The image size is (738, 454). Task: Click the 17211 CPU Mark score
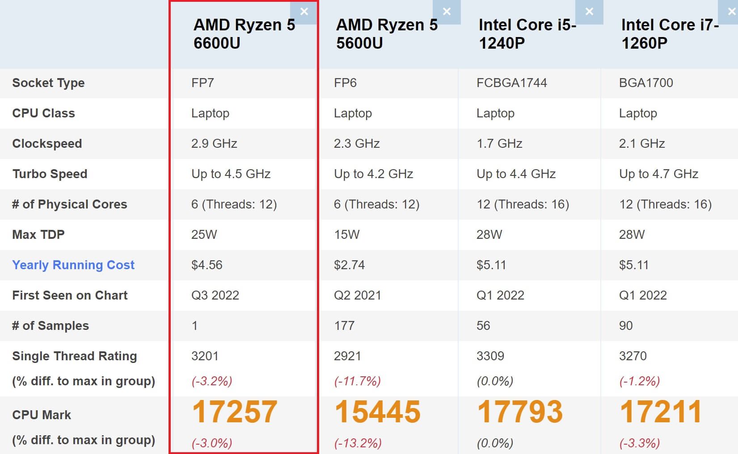[661, 412]
